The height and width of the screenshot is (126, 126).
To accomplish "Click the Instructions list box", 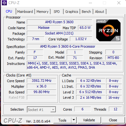I will pyautogui.click(x=74, y=66).
